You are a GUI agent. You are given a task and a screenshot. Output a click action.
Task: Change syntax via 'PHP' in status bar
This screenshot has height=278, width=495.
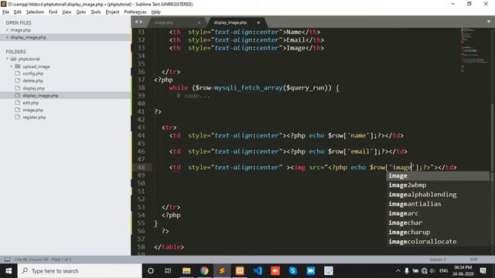coord(473,259)
